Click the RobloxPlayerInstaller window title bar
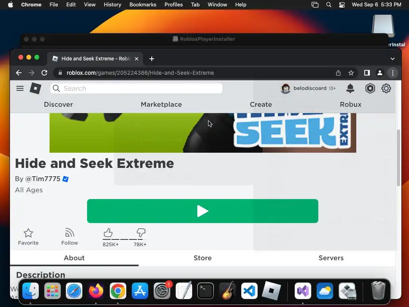Viewport: 409px width, 307px height. point(204,39)
